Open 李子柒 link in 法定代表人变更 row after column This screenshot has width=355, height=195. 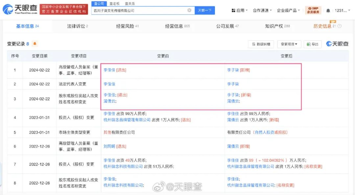233,84
